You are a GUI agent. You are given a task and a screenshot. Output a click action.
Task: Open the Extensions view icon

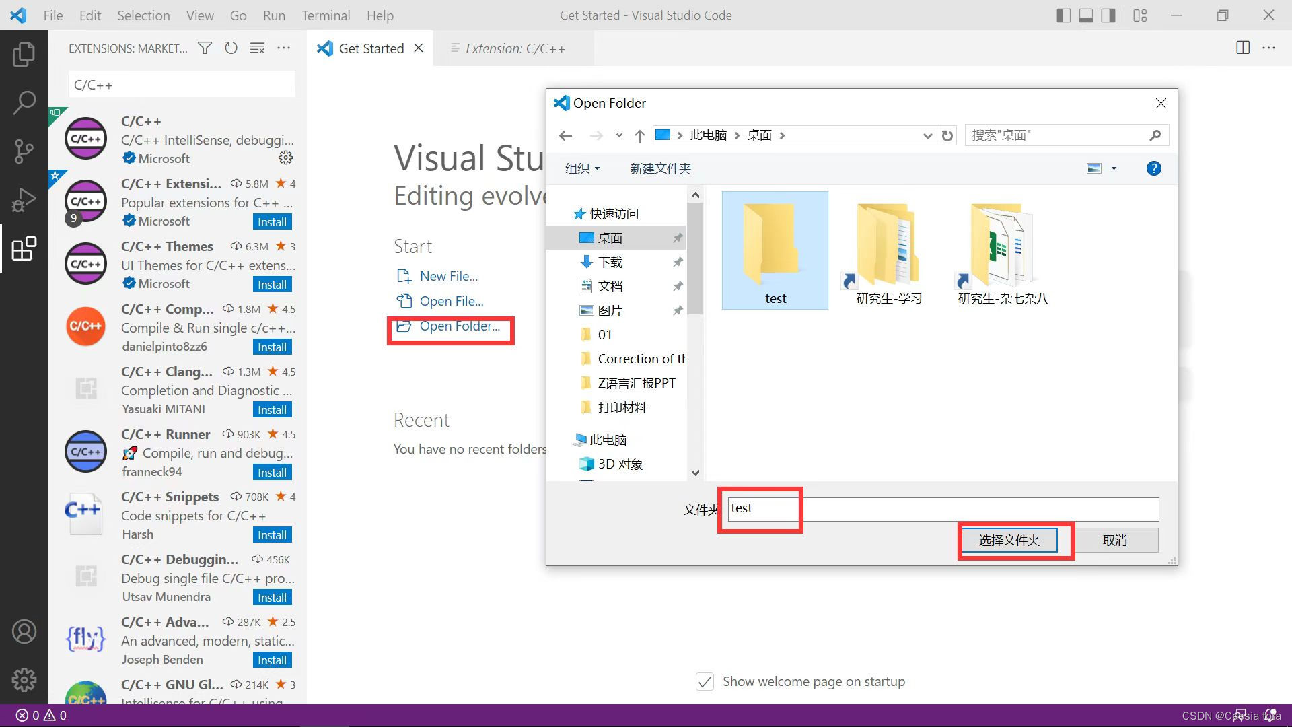pyautogui.click(x=24, y=248)
